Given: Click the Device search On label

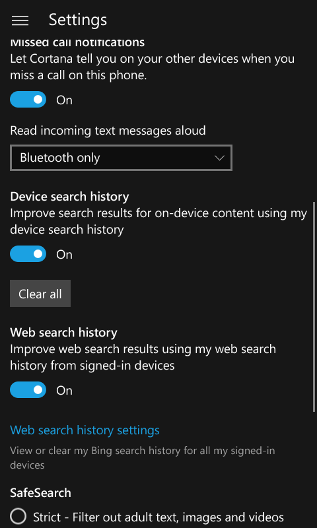Looking at the screenshot, I should pyautogui.click(x=64, y=254).
